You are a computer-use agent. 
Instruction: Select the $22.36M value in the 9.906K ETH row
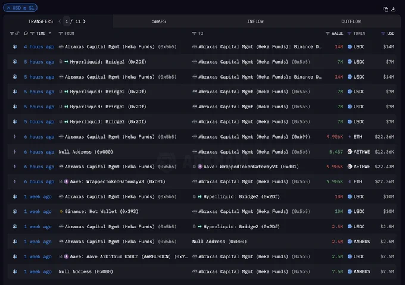coord(384,137)
